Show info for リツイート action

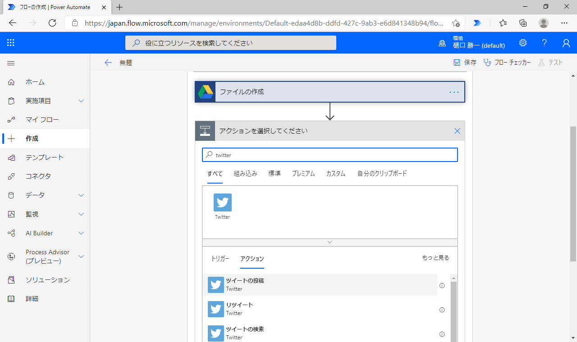click(x=442, y=310)
